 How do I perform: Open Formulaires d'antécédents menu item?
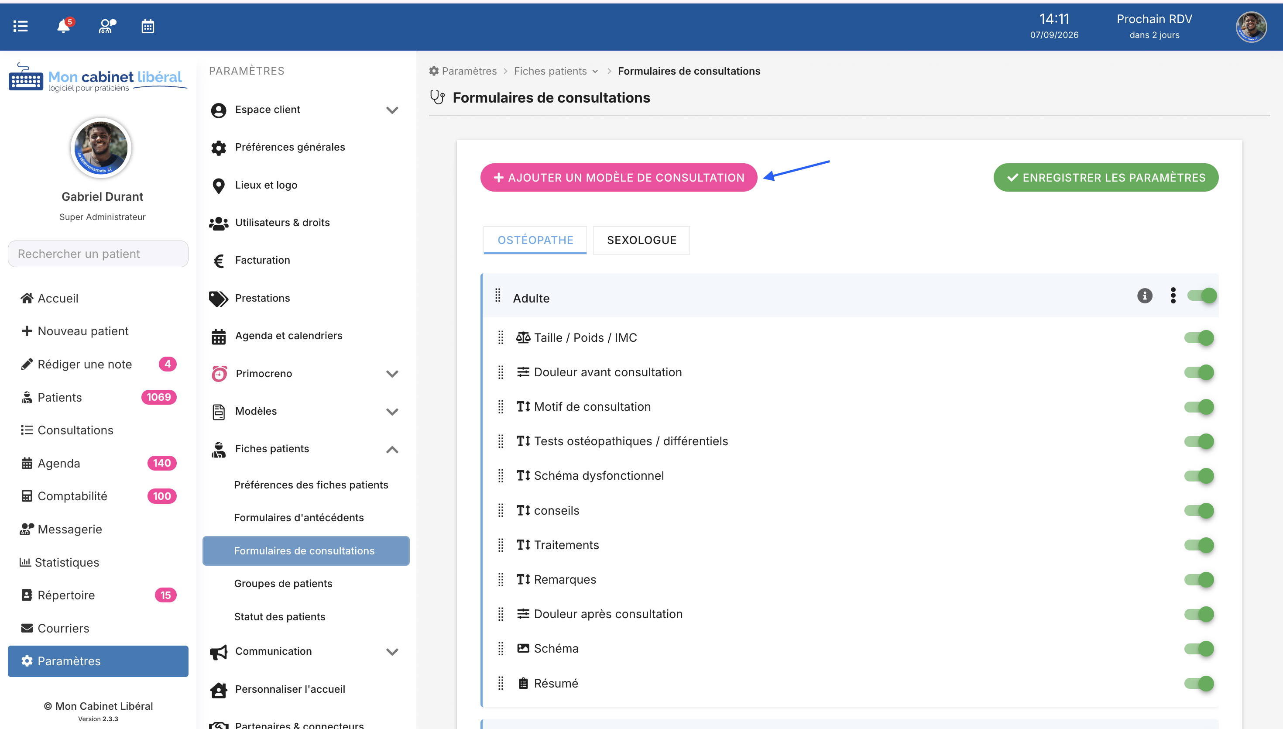click(299, 518)
